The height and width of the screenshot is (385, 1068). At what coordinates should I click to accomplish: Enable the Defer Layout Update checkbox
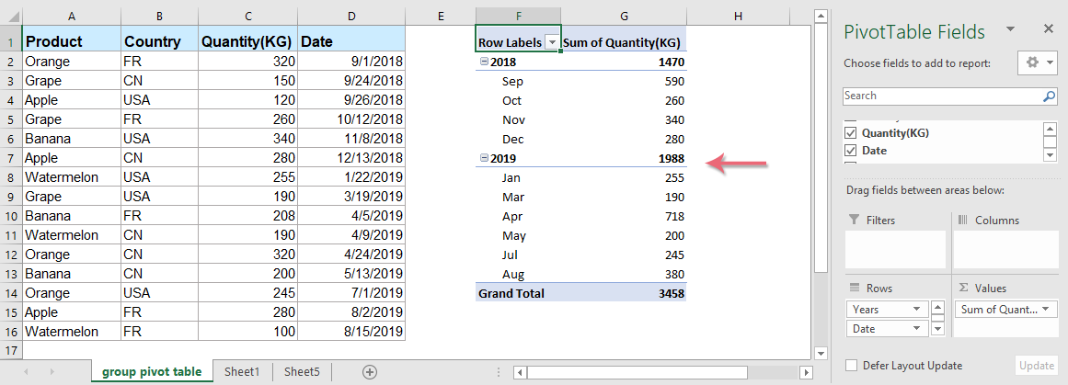[x=851, y=366]
